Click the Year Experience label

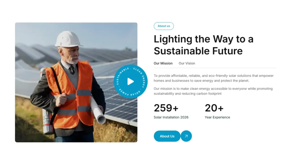[217, 117]
